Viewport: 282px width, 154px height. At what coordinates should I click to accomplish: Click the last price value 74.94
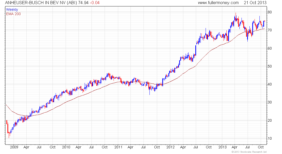click(x=83, y=3)
